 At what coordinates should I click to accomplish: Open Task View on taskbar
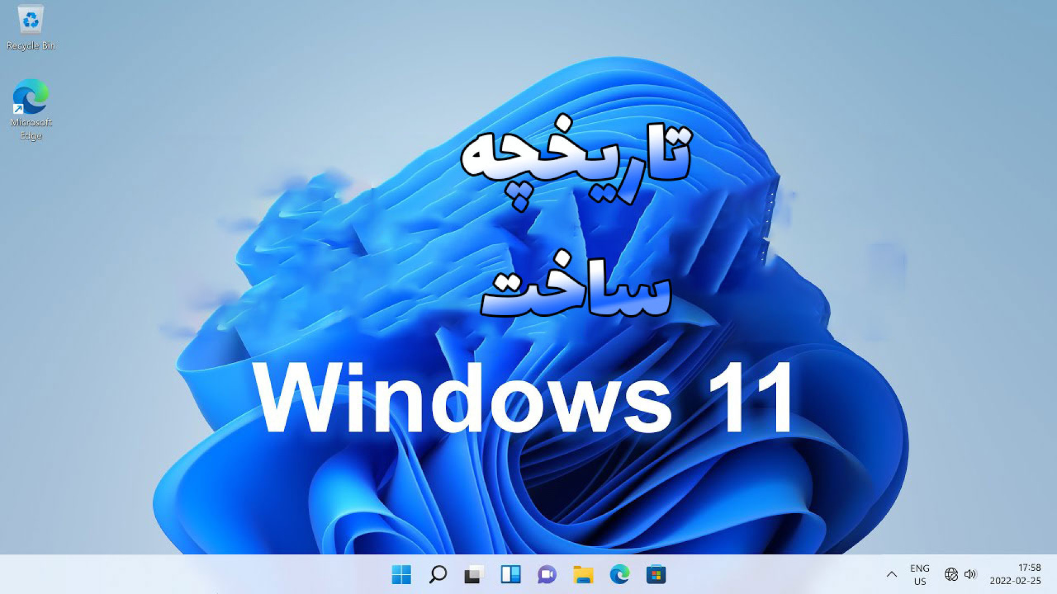coord(474,575)
